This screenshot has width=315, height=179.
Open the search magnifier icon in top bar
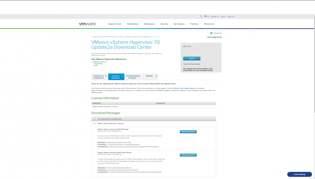[201, 16]
